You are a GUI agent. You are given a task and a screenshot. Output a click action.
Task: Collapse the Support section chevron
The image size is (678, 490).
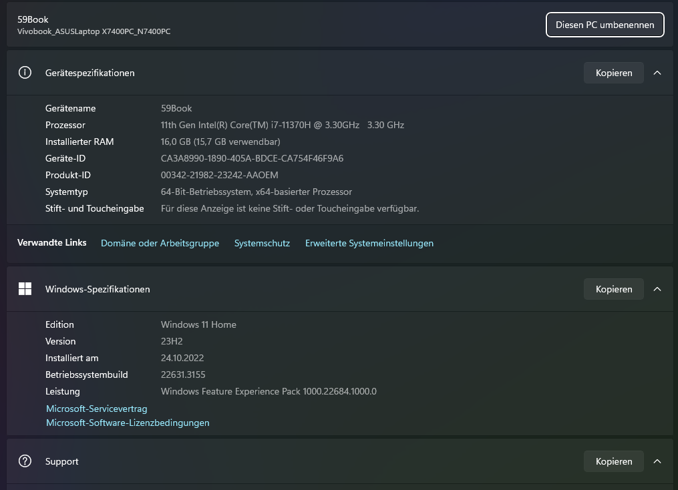pos(657,461)
